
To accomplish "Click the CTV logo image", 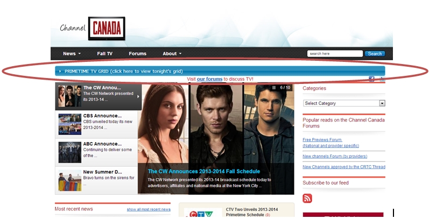I will pyautogui.click(x=203, y=214).
